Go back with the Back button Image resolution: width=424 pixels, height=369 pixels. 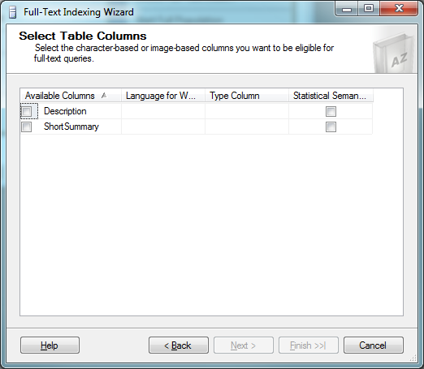tap(179, 345)
